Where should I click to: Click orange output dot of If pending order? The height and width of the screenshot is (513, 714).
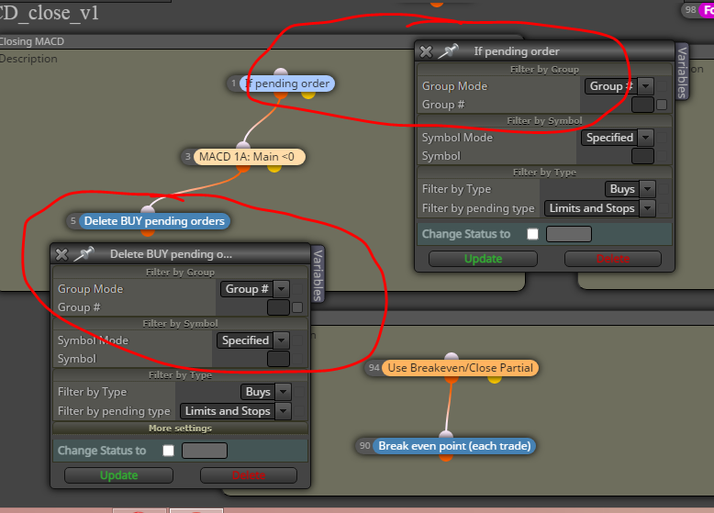click(x=281, y=95)
